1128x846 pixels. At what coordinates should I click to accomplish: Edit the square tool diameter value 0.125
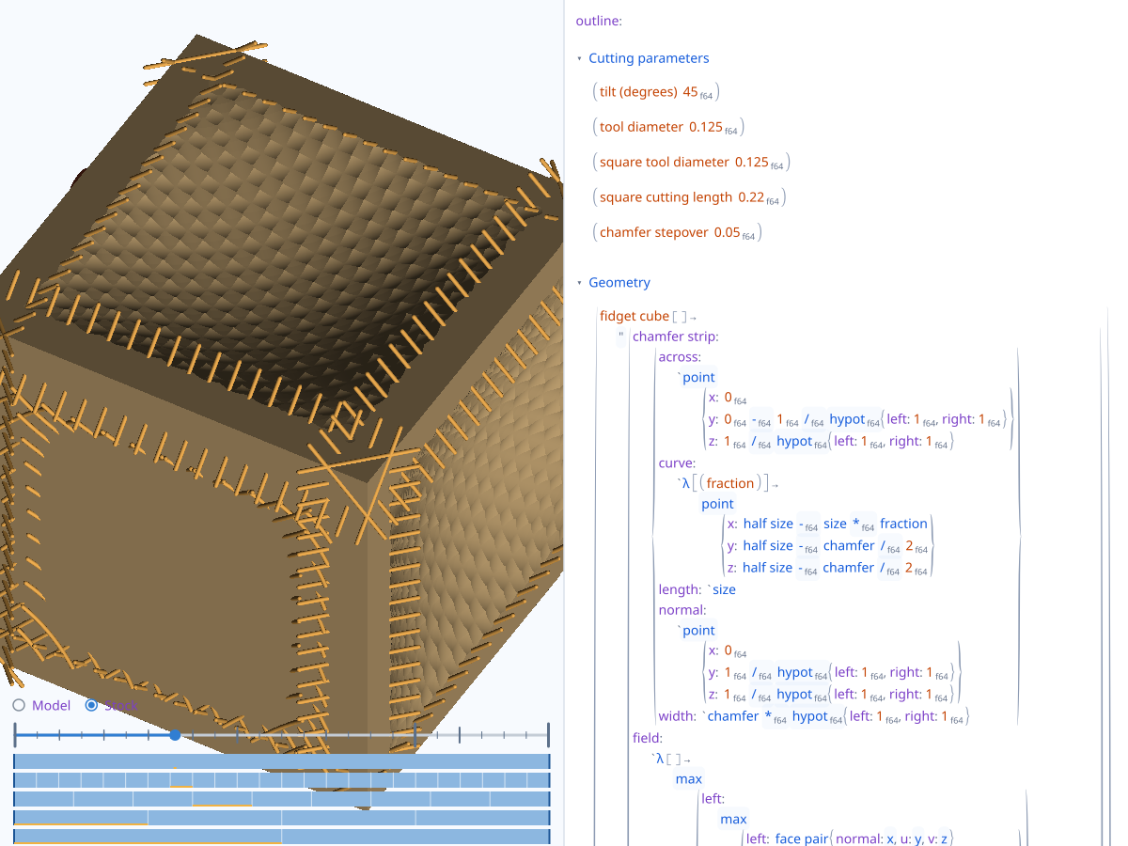click(x=752, y=163)
